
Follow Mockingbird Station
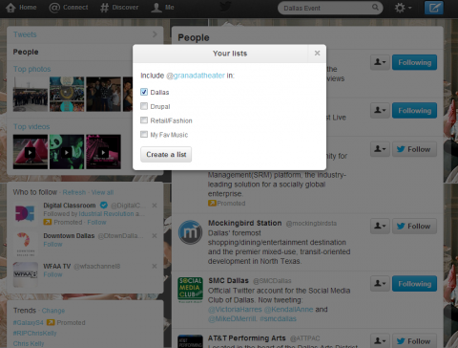point(414,226)
